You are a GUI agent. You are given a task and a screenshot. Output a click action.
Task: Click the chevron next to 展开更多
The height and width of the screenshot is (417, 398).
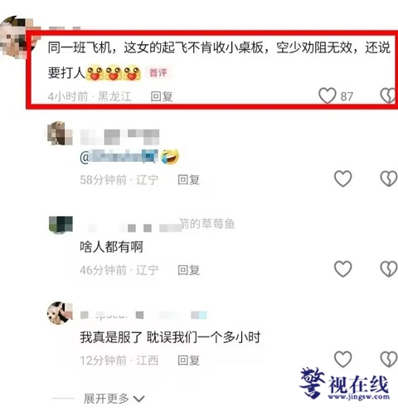(x=138, y=399)
